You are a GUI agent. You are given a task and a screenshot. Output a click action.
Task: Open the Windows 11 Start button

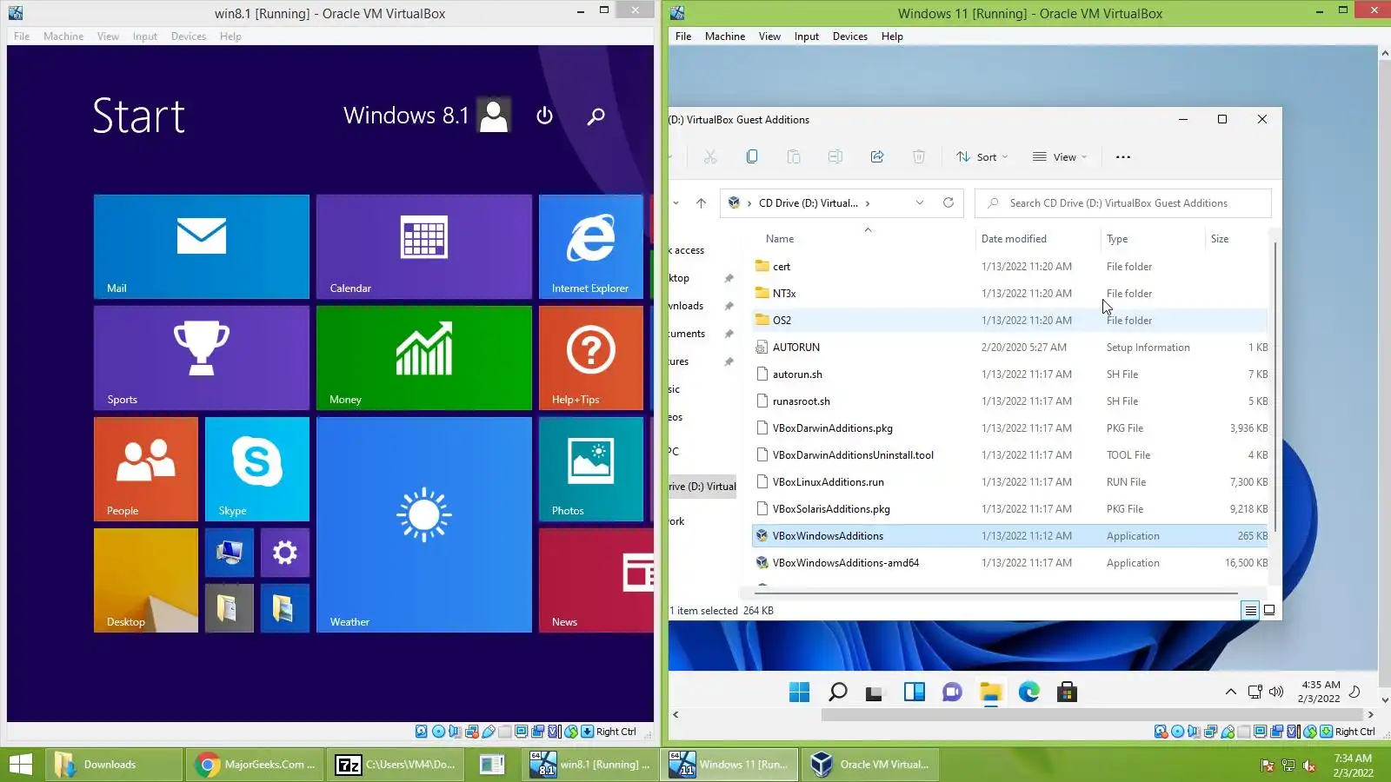click(x=800, y=692)
